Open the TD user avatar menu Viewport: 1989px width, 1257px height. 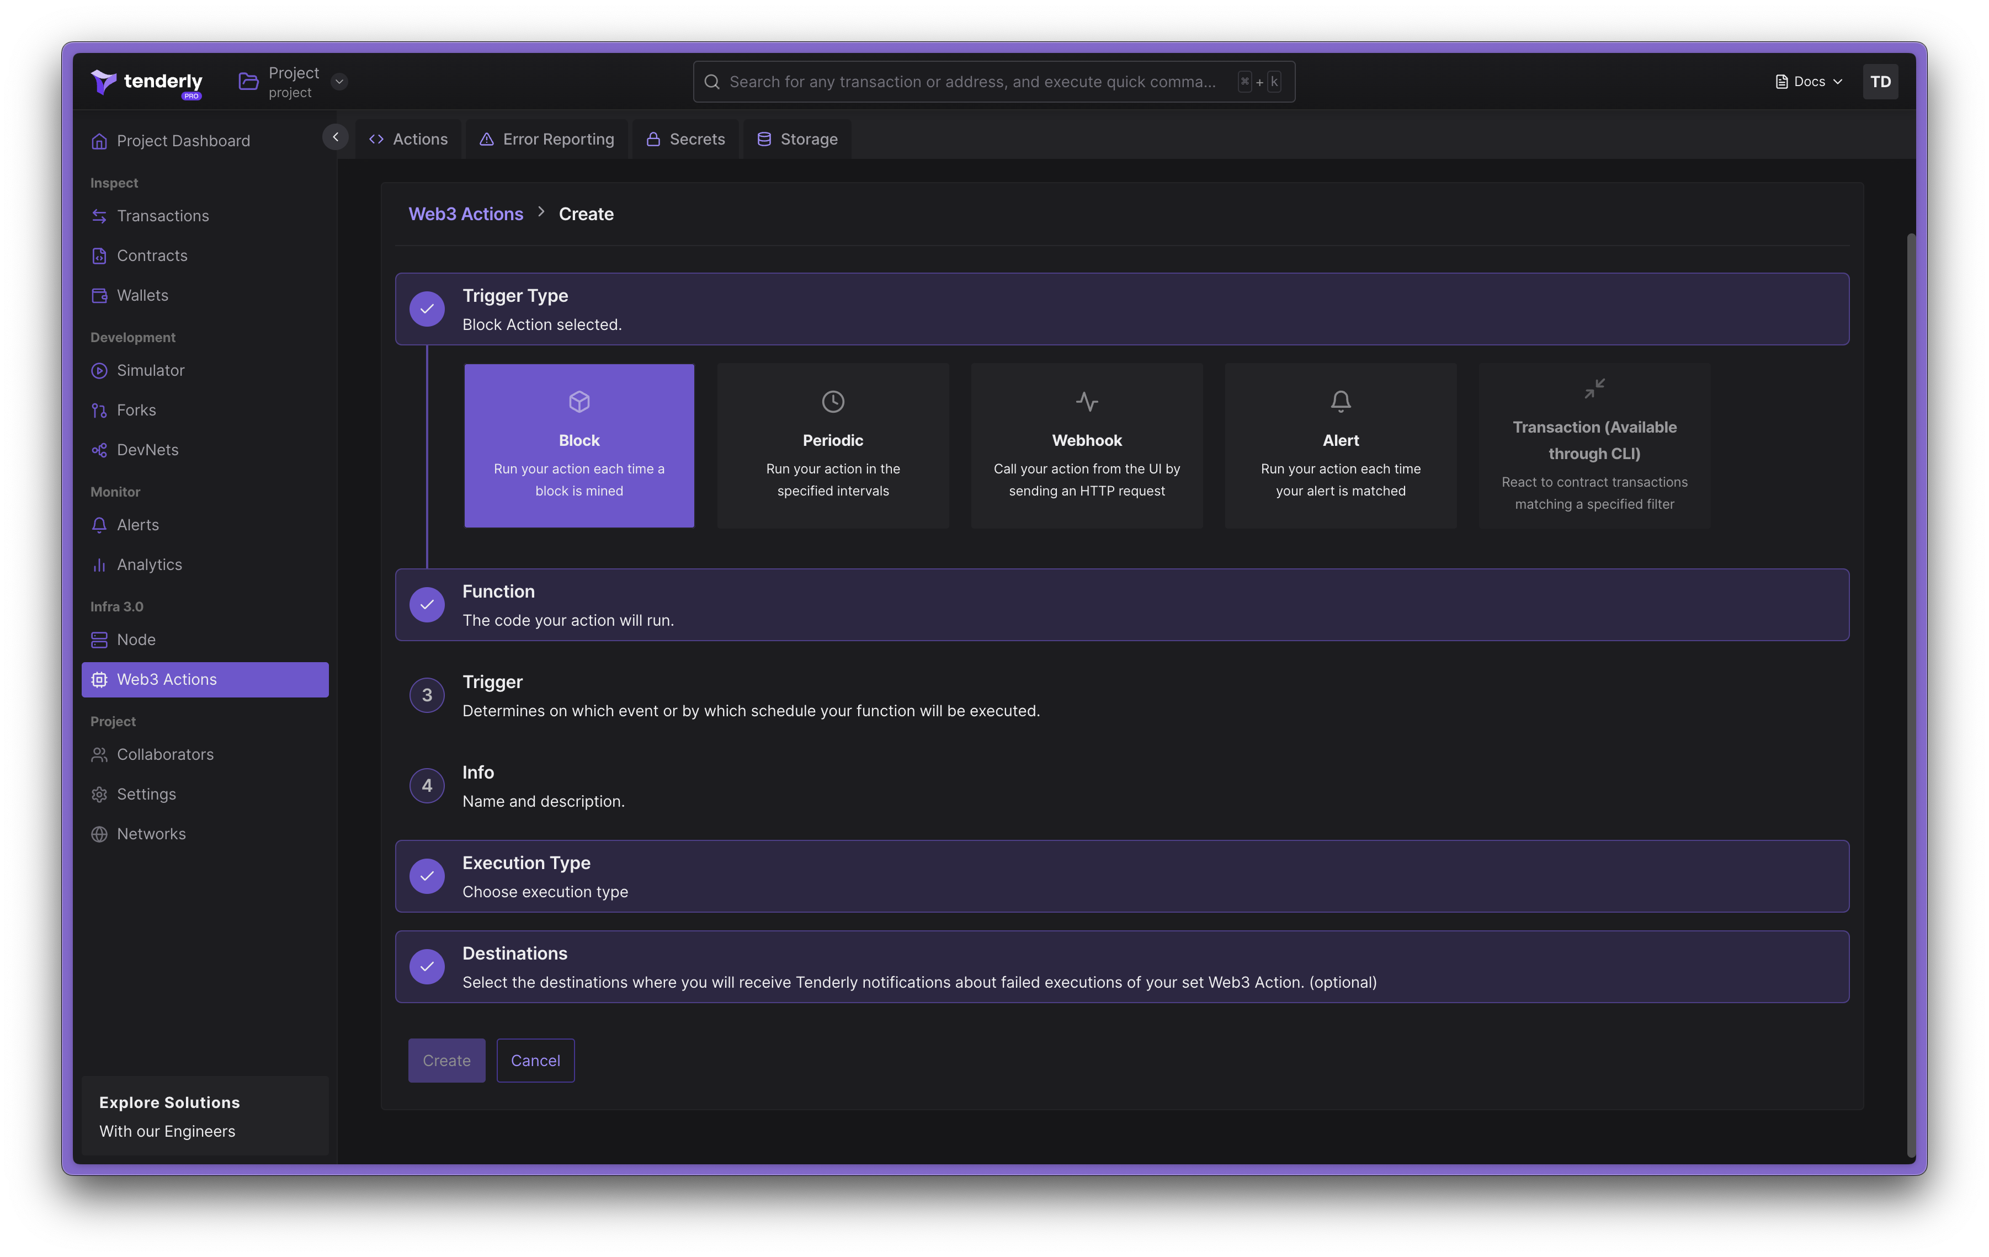coord(1880,82)
